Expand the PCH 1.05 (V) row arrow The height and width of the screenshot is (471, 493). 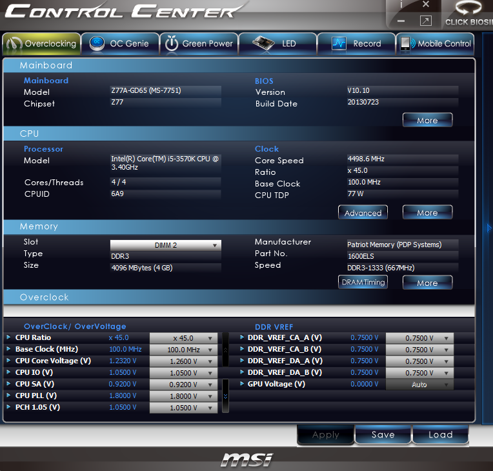pyautogui.click(x=8, y=407)
